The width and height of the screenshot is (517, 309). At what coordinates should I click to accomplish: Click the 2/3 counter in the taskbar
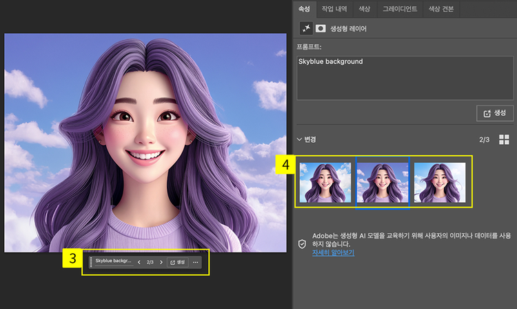[150, 262]
